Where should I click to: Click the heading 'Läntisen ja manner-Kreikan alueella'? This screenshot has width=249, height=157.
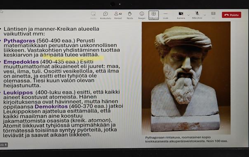pos(52,29)
